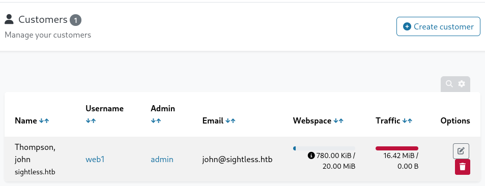Click webspace info circle icon
This screenshot has height=186, width=485.
coord(311,156)
